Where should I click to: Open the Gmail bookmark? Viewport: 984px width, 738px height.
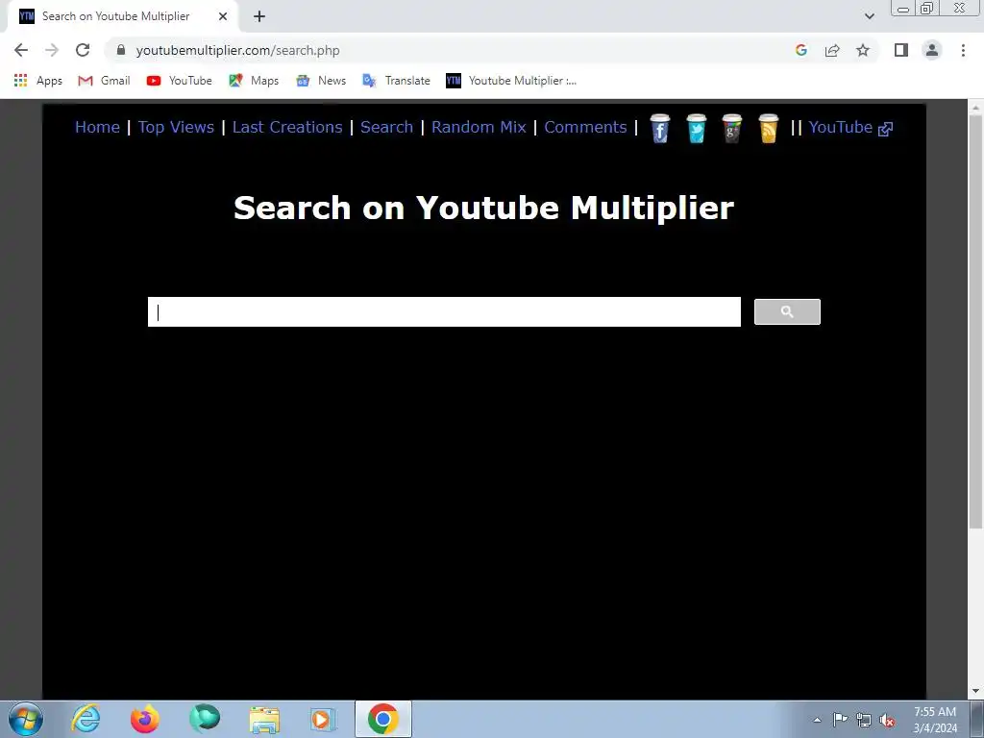(104, 81)
